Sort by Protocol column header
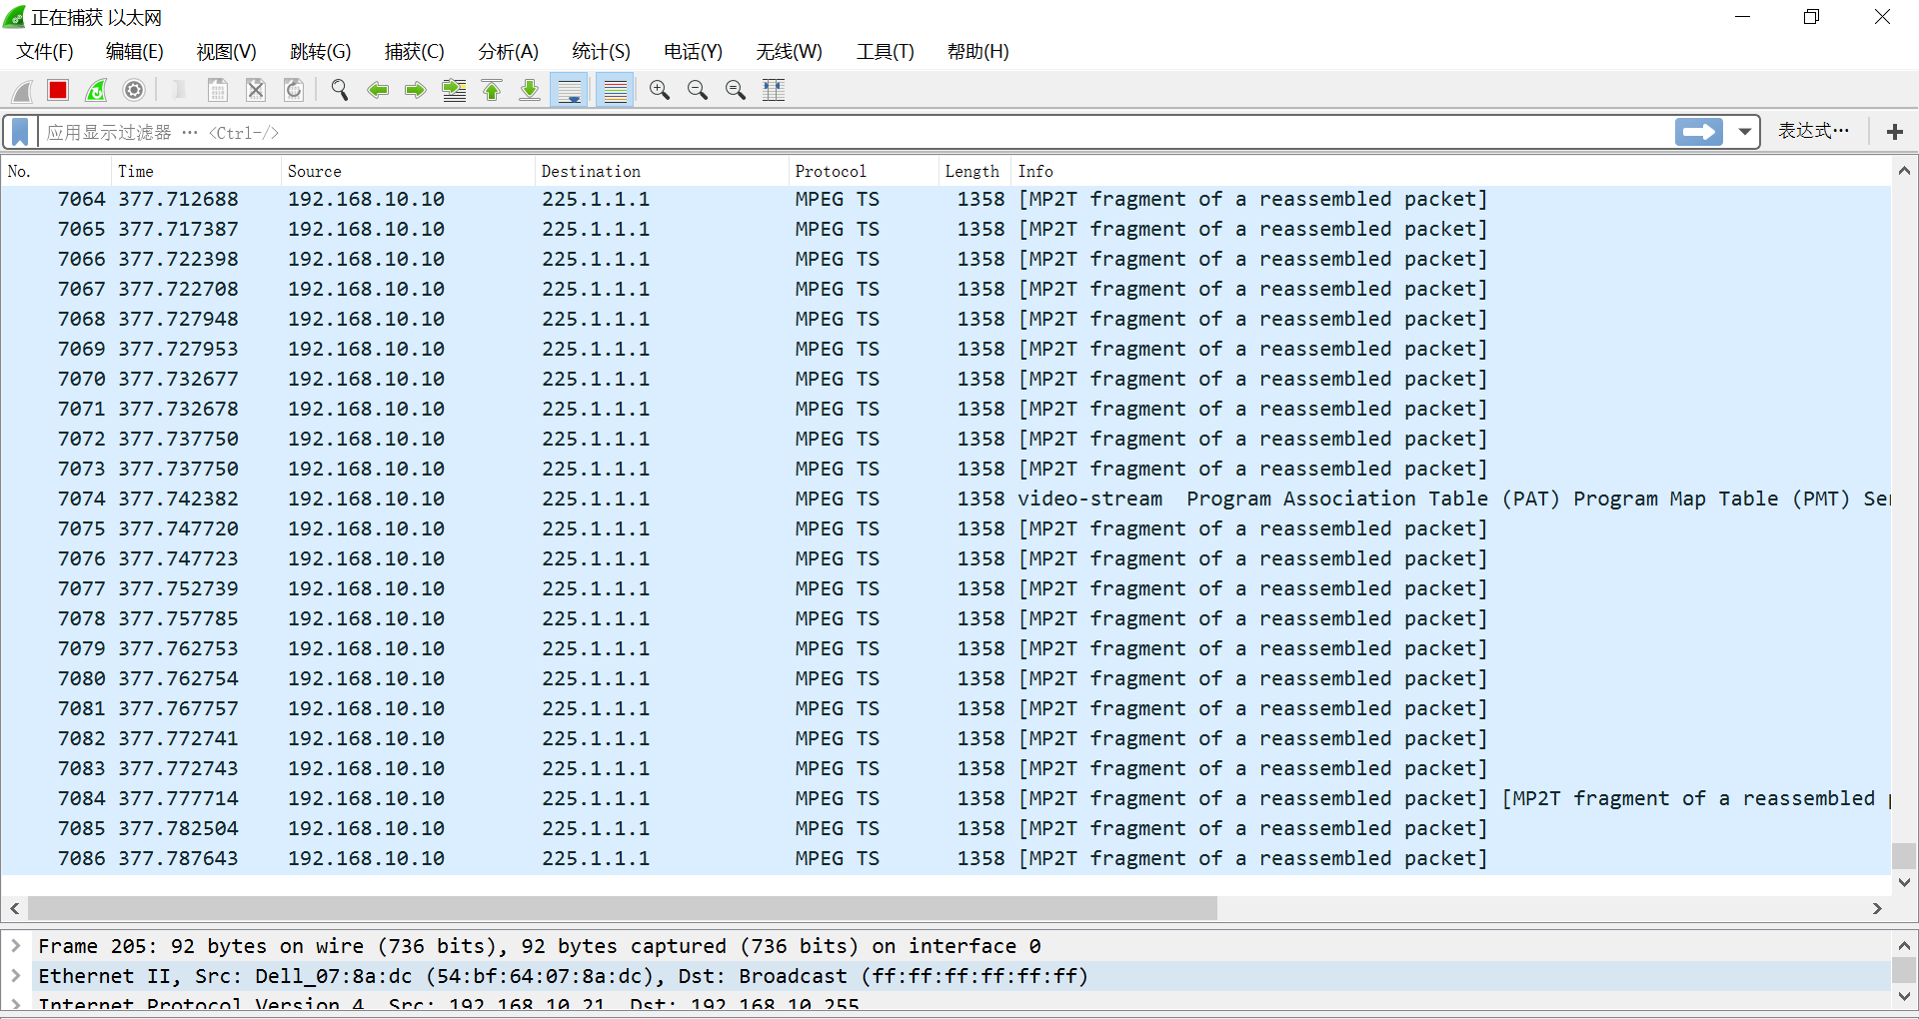 click(x=865, y=171)
